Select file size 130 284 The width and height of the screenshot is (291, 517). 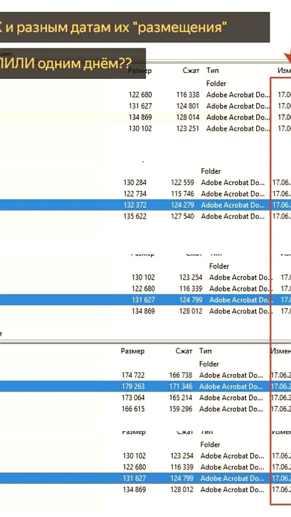click(x=135, y=183)
